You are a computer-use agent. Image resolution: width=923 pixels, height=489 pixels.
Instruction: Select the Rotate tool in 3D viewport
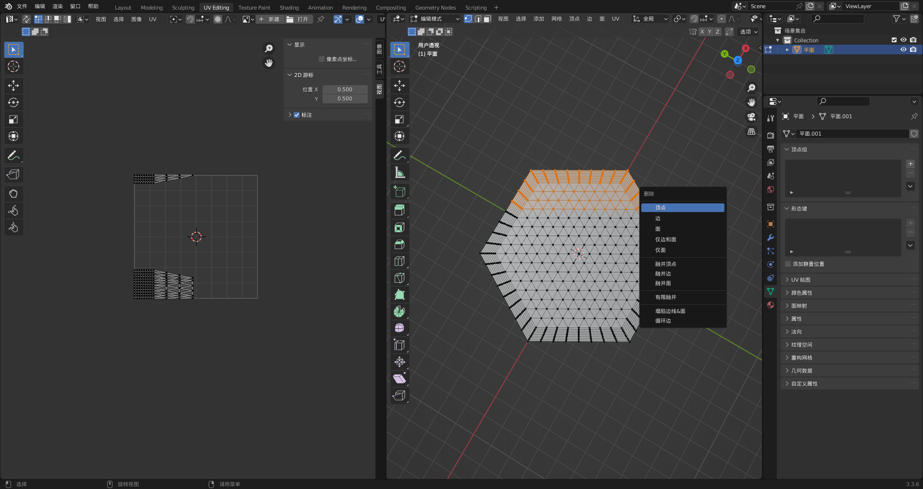(399, 102)
